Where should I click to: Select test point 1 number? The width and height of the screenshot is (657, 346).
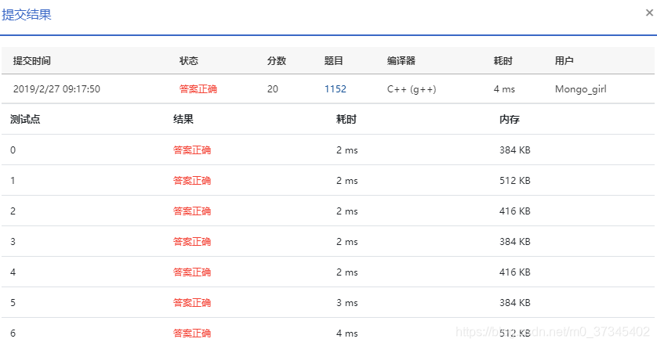13,181
